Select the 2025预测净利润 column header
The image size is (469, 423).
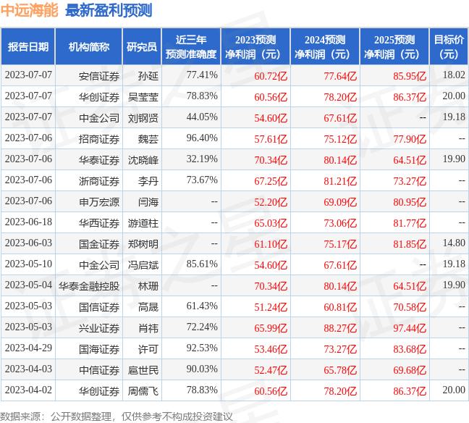tap(394, 46)
